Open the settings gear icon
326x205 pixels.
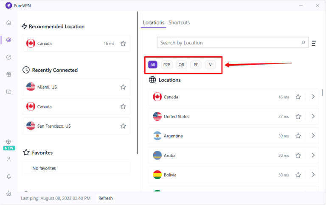pyautogui.click(x=9, y=194)
